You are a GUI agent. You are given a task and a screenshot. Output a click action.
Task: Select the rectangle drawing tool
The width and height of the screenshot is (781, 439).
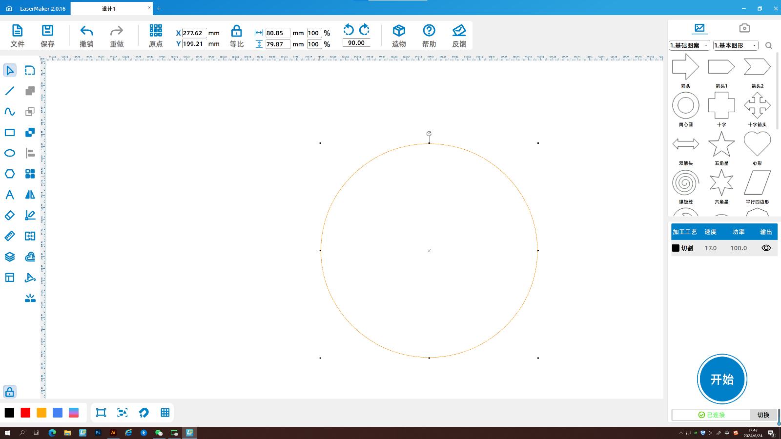tap(10, 133)
